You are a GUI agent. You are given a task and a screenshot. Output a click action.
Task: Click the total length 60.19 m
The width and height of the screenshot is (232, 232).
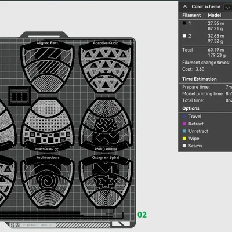click(216, 50)
